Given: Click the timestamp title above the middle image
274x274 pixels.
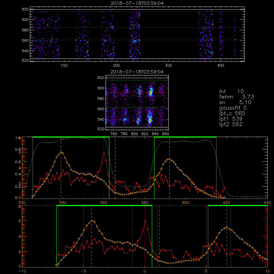Looking at the screenshot, I should 137,72.
